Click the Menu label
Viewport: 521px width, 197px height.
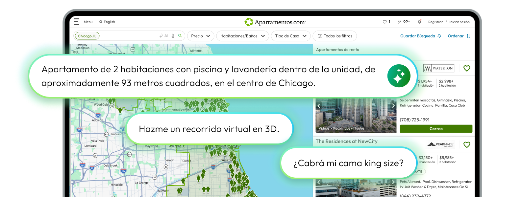coord(88,22)
